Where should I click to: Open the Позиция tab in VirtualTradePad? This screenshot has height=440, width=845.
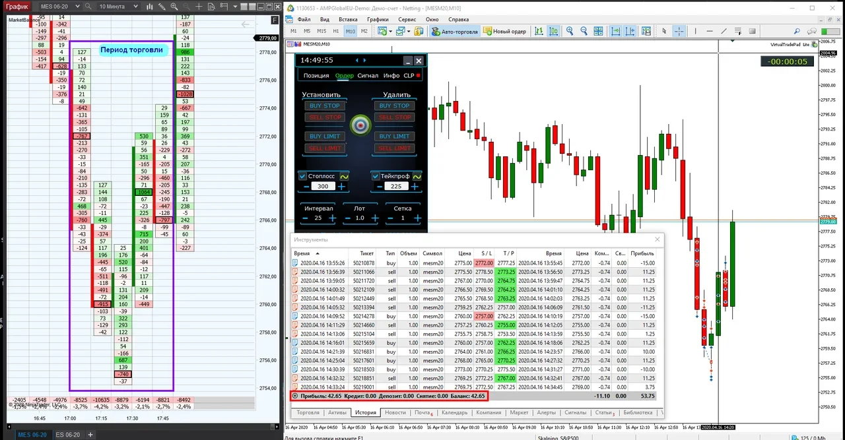click(x=316, y=76)
